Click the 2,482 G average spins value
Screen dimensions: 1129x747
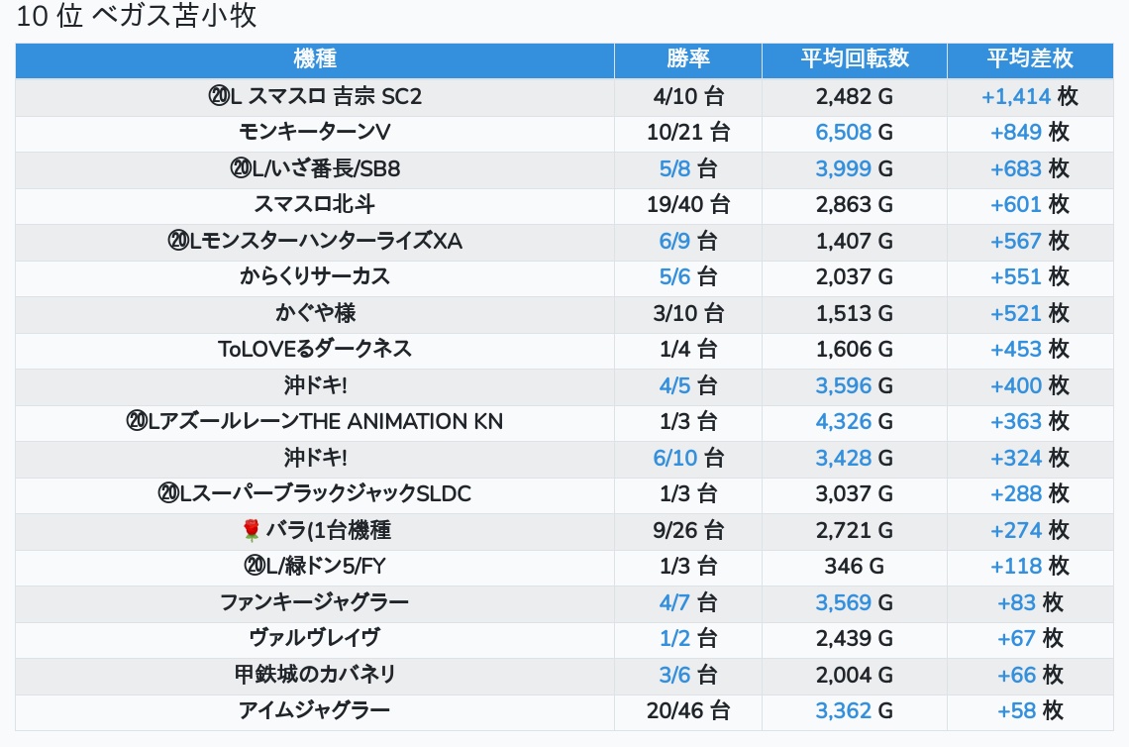tap(854, 96)
